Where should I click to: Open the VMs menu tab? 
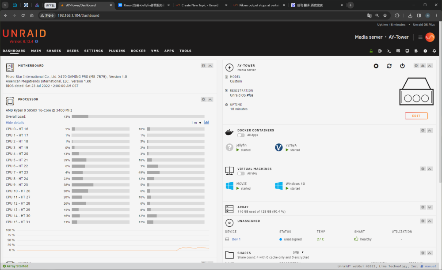coord(155,51)
